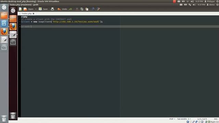Save the index.php file
The width and height of the screenshot is (219, 123).
point(43,9)
